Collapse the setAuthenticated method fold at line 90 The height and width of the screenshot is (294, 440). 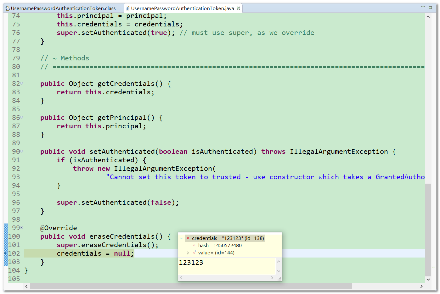click(22, 151)
